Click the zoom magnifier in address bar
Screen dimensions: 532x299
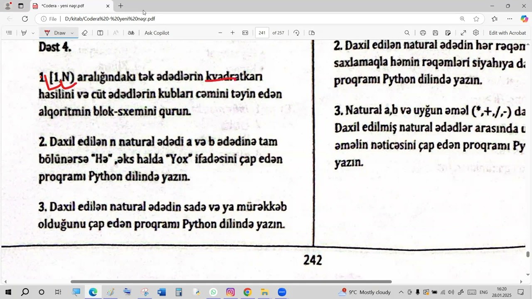462,19
